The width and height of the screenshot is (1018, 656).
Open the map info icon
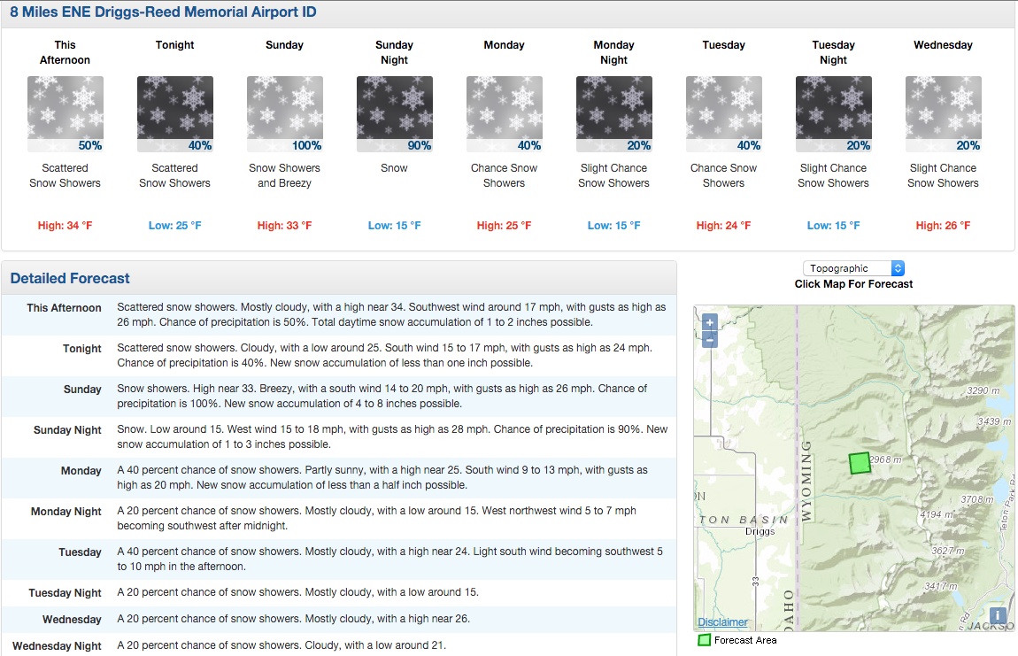(x=998, y=615)
